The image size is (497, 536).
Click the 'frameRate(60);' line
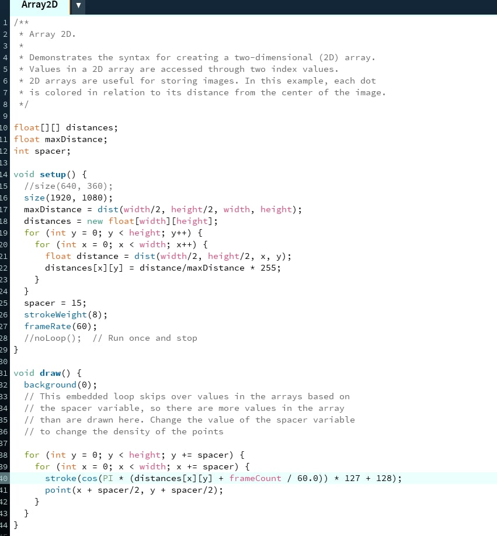61,327
